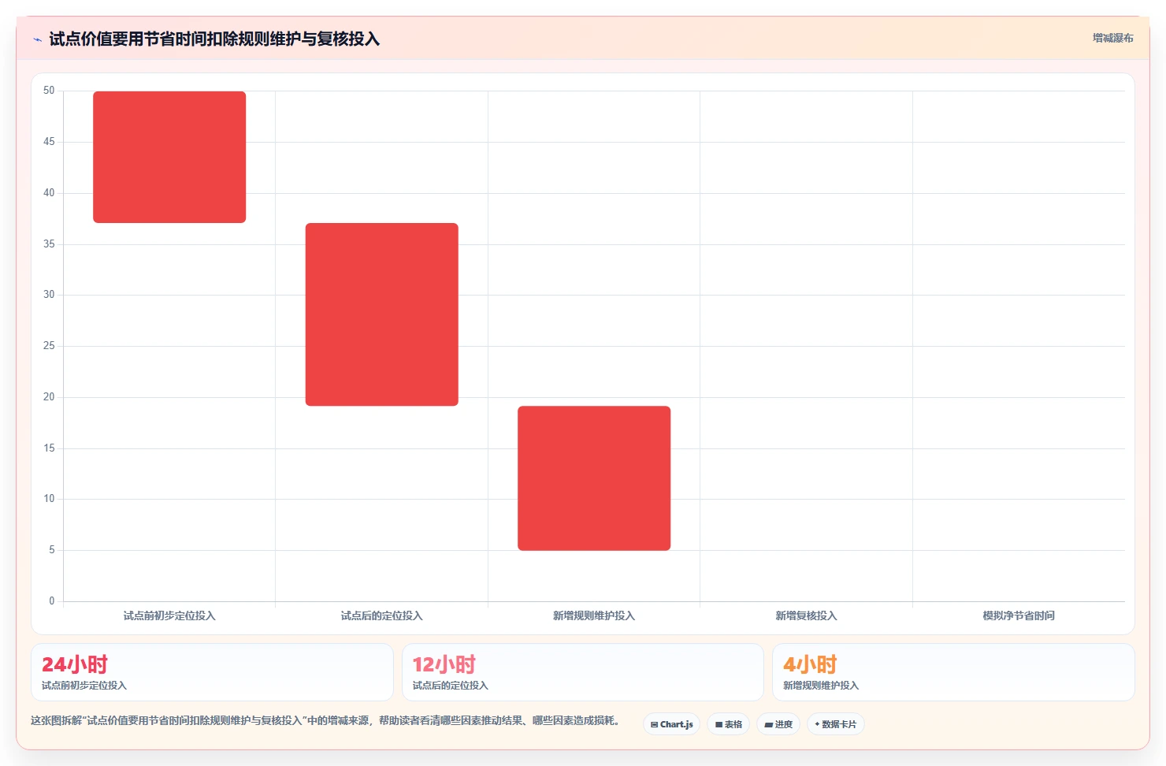Screen dimensions: 1166x766
Task: Click the 新增规则维护投入 axis label
Action: (x=594, y=615)
